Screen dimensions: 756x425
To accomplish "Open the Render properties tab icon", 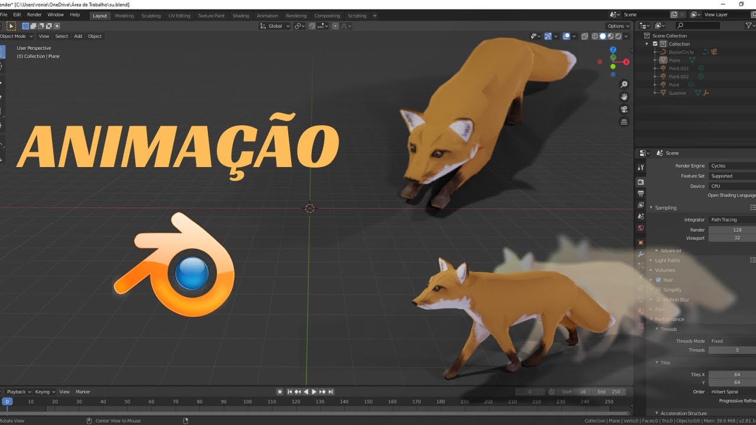I will (x=641, y=182).
